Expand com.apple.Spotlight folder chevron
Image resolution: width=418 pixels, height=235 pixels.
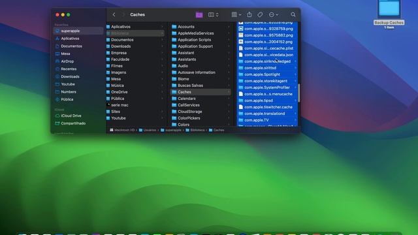(x=295, y=74)
